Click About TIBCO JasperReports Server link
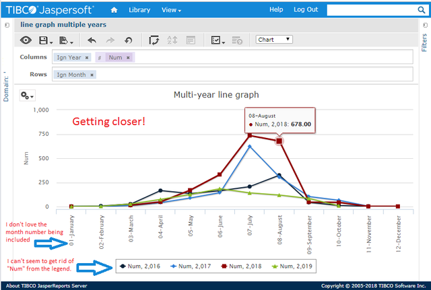 point(46,286)
